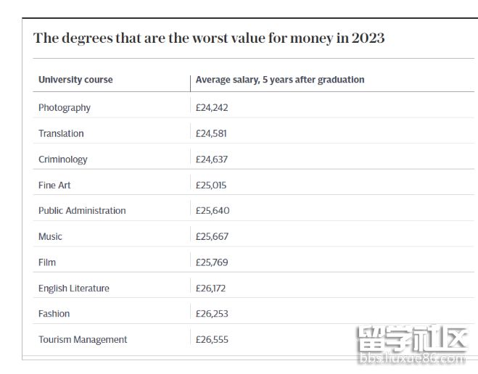478x374 pixels.
Task: Click the £25,769 salary value
Action: (212, 262)
